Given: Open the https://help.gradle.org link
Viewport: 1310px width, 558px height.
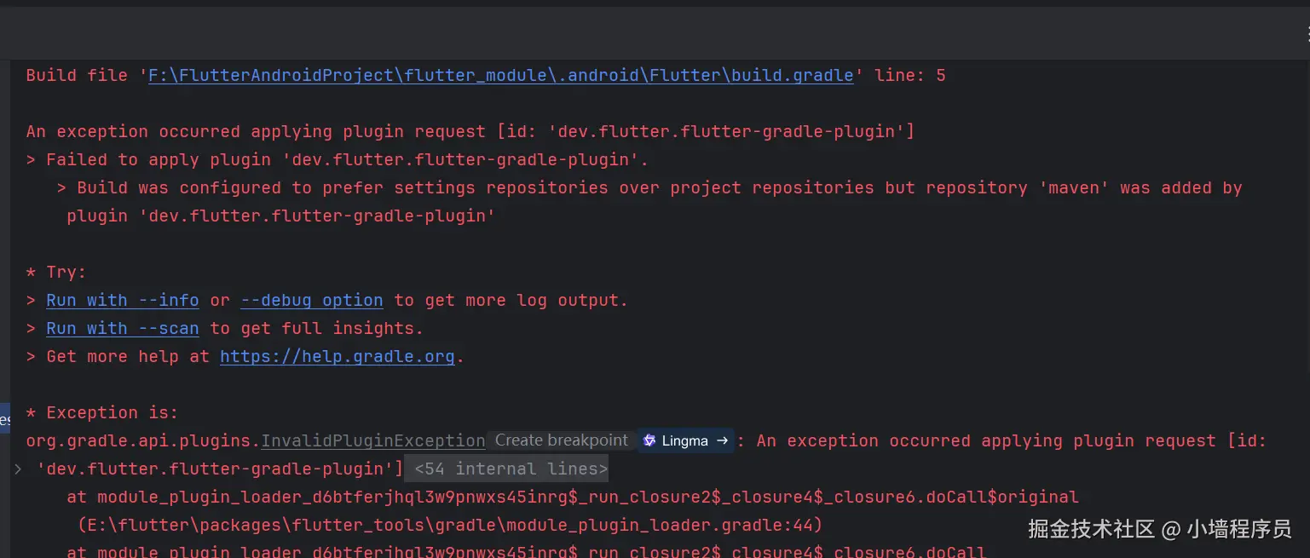Looking at the screenshot, I should [338, 356].
